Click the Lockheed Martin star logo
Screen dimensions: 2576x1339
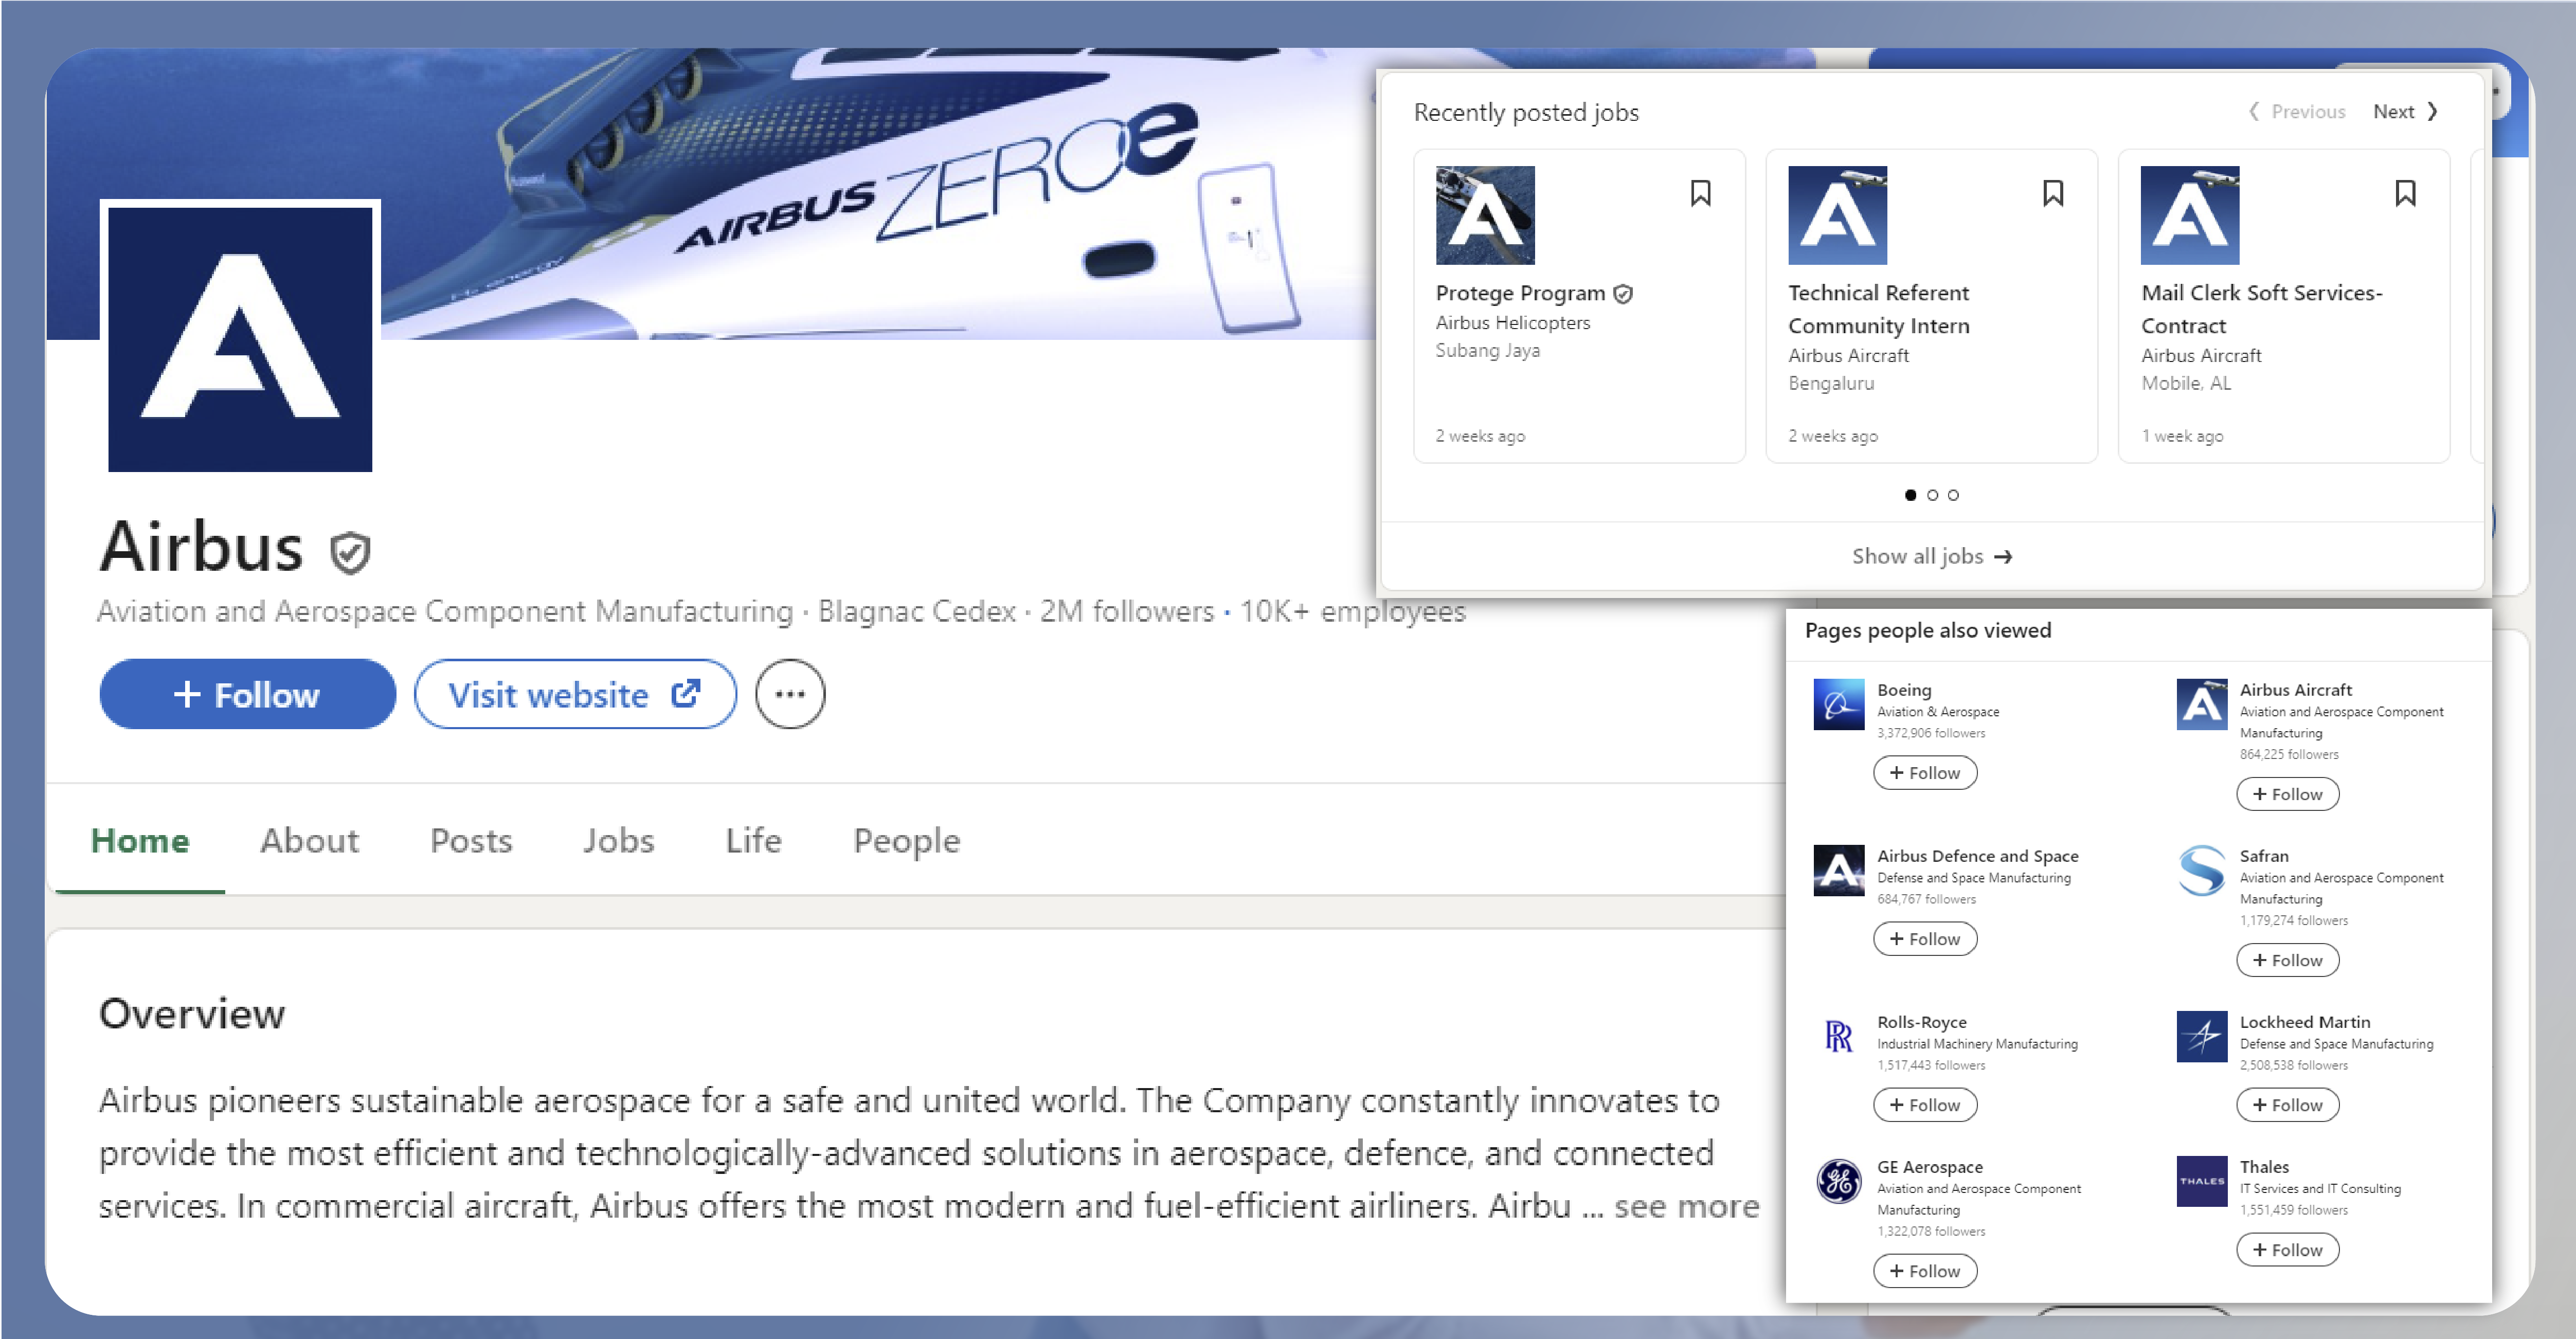tap(2201, 1037)
